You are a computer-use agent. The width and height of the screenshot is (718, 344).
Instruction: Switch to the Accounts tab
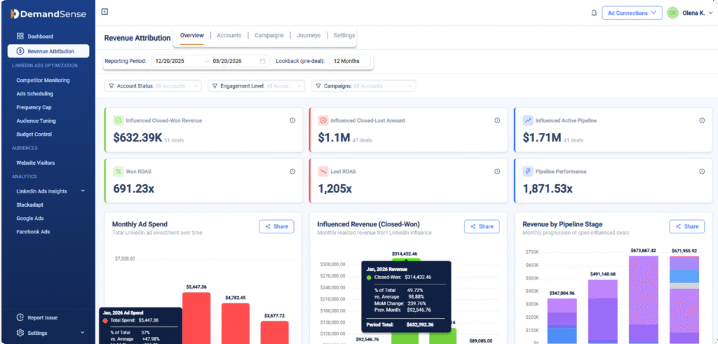click(x=229, y=36)
